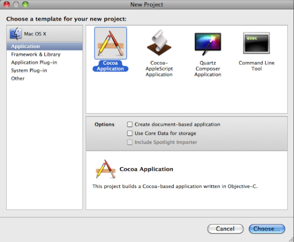Toggle Include Spotlight Importer checkbox

(x=130, y=142)
